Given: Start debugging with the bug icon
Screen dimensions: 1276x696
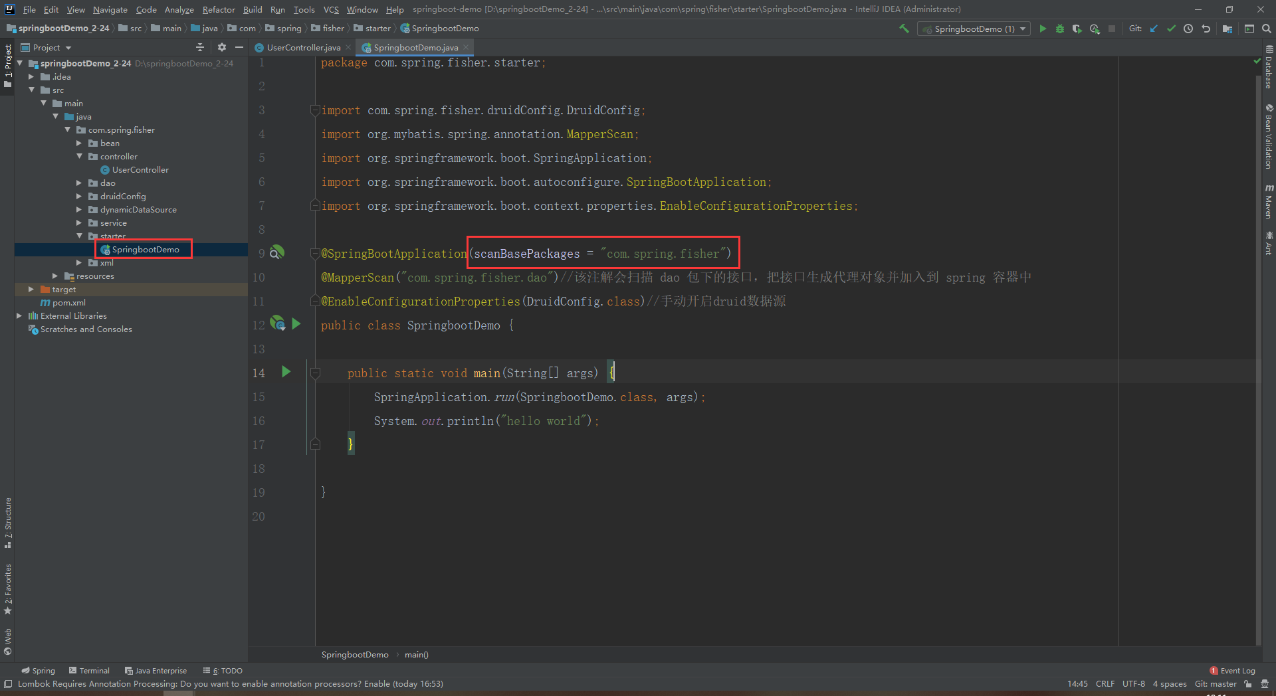Looking at the screenshot, I should (x=1060, y=29).
